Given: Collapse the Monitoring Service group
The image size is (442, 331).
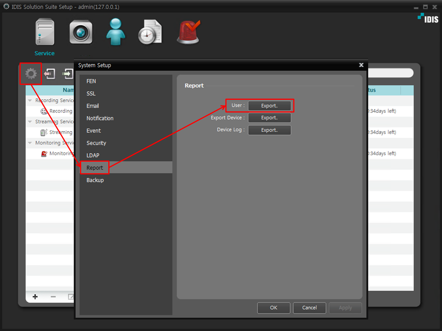Looking at the screenshot, I should (30, 143).
